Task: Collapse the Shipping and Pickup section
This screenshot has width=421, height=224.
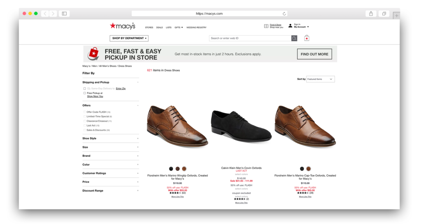Action: click(138, 82)
